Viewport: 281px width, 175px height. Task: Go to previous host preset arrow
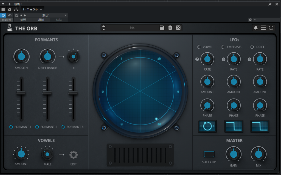[x=21, y=15]
